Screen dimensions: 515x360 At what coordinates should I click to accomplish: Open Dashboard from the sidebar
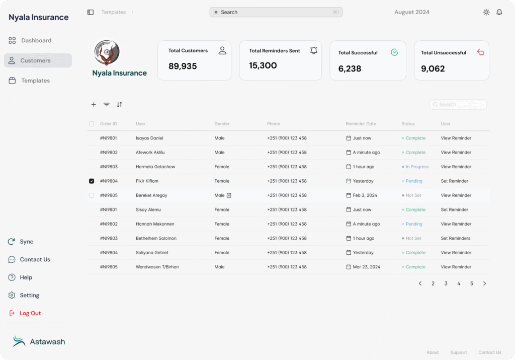tap(36, 40)
